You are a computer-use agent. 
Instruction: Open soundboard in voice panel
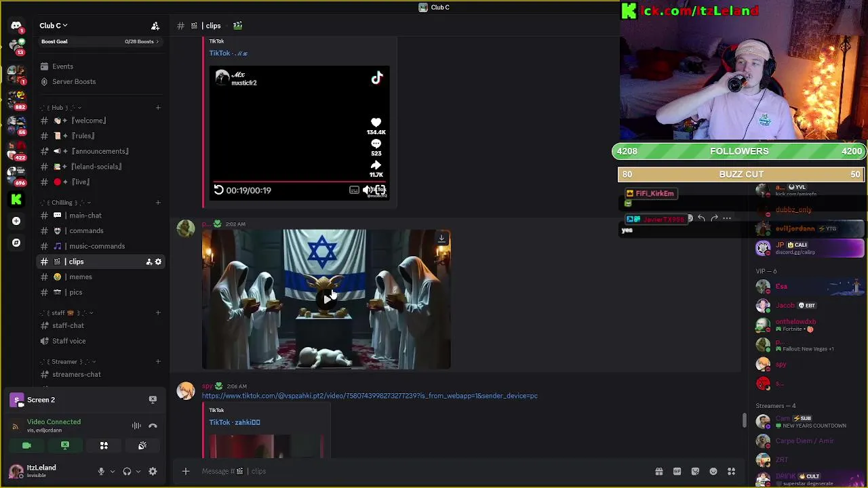point(142,445)
